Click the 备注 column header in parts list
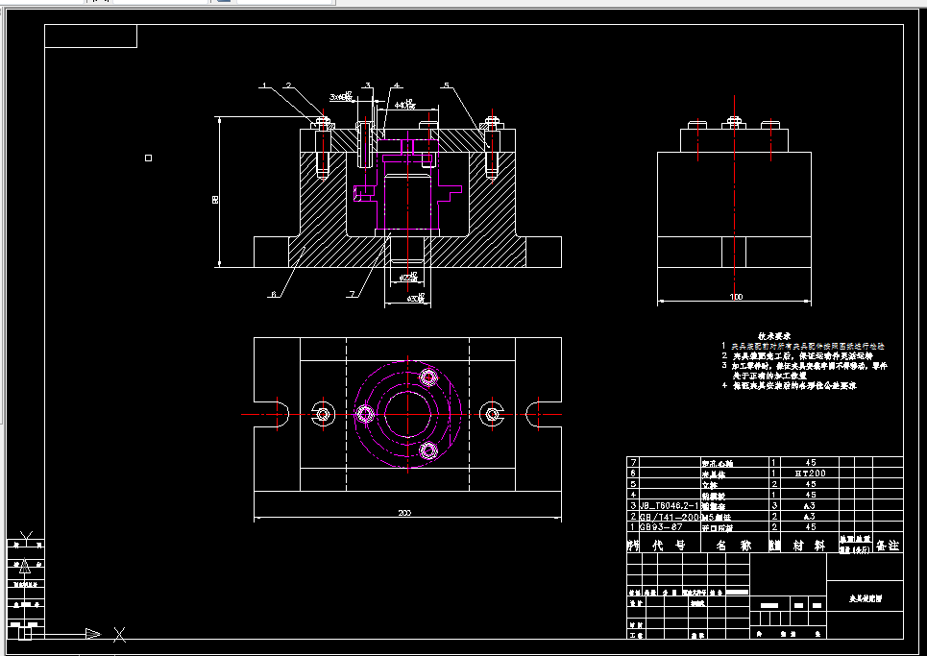Viewport: 927px width, 656px height. pos(888,546)
